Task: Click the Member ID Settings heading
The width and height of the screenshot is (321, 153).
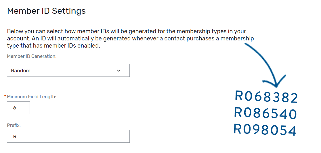Action: coord(46,11)
